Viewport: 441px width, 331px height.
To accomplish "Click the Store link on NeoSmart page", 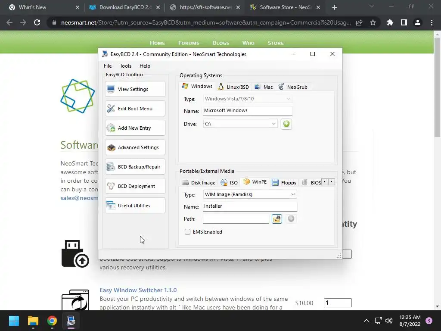I will pyautogui.click(x=276, y=43).
